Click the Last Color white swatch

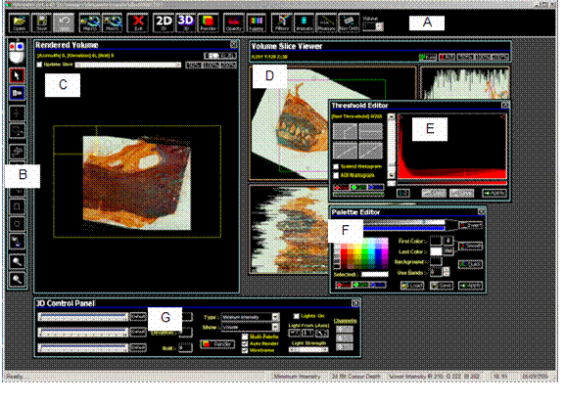tap(436, 251)
